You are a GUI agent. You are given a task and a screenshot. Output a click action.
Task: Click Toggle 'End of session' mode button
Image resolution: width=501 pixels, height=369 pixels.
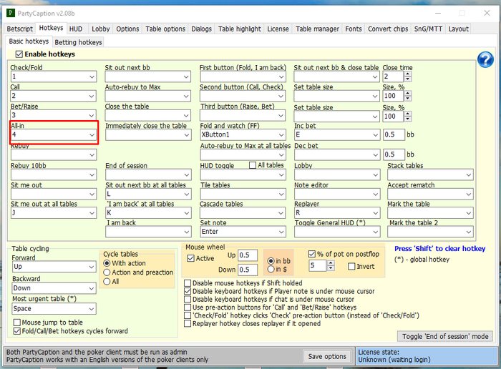pyautogui.click(x=445, y=336)
